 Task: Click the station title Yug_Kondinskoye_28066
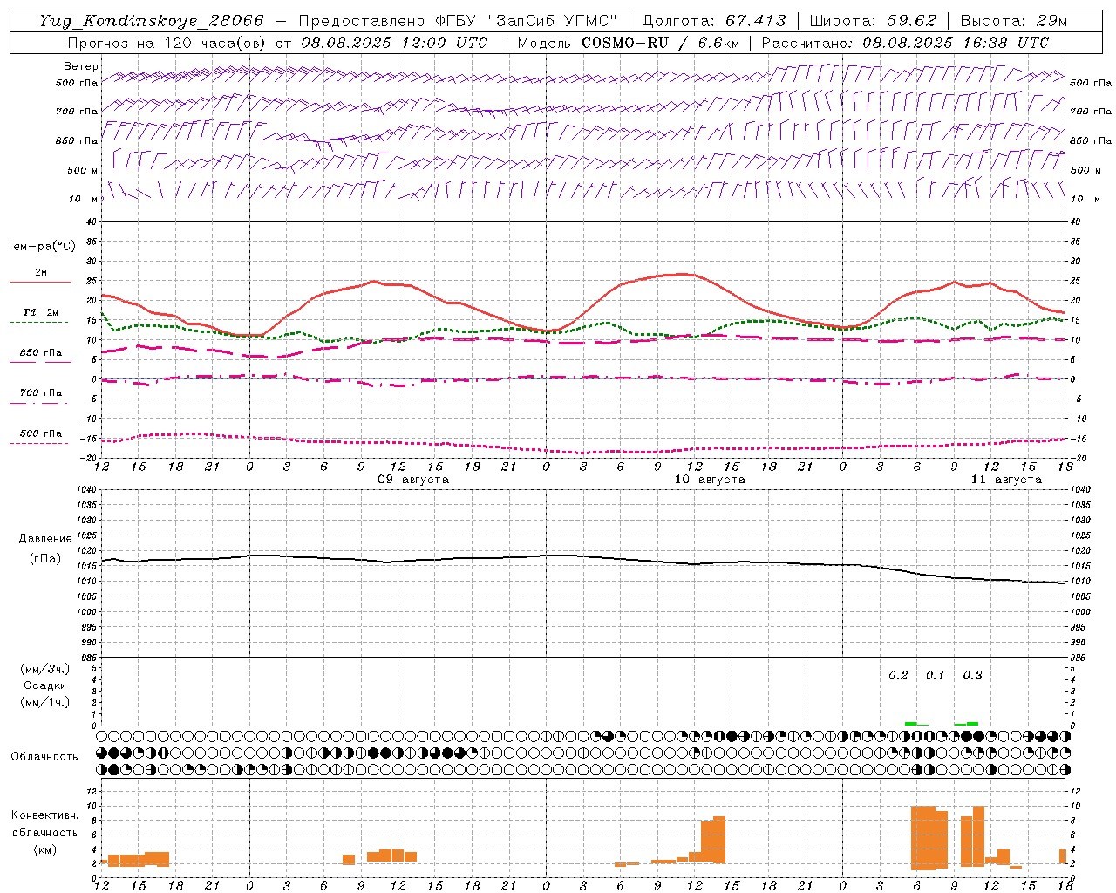click(x=152, y=21)
